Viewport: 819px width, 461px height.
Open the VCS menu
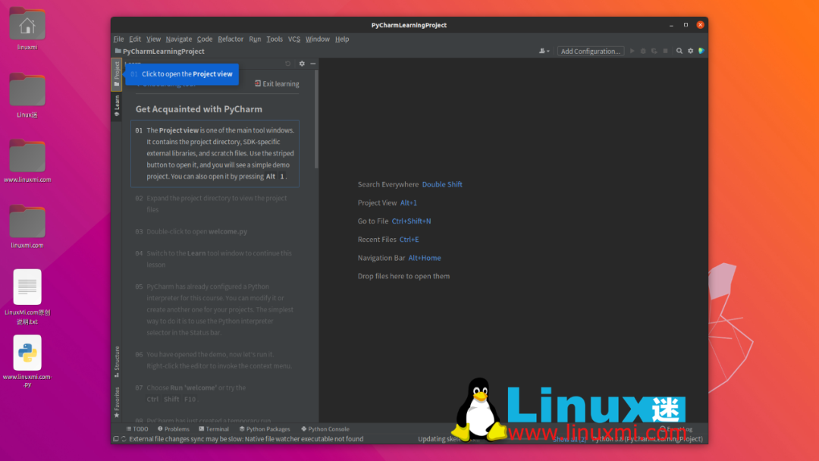click(x=294, y=39)
